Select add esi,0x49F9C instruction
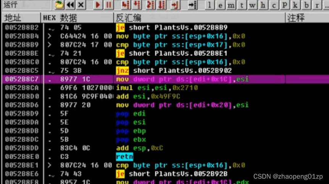Image resolution: width=329 pixels, height=184 pixels. tap(148, 96)
